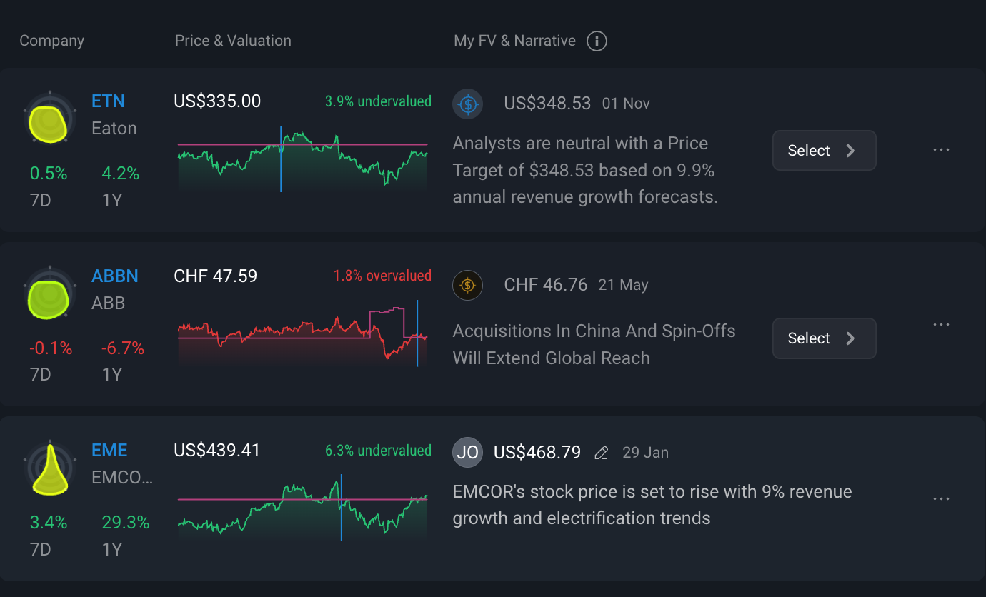Click the US$348.53 fair value

pos(547,104)
